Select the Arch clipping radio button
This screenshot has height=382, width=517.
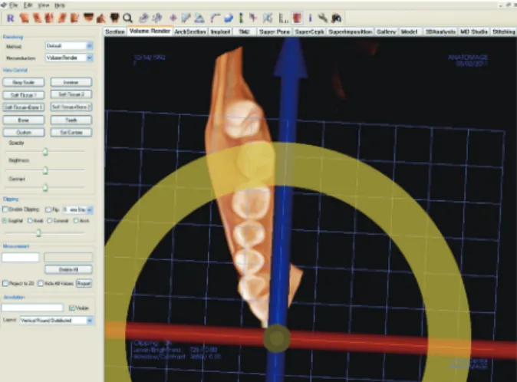coord(76,220)
